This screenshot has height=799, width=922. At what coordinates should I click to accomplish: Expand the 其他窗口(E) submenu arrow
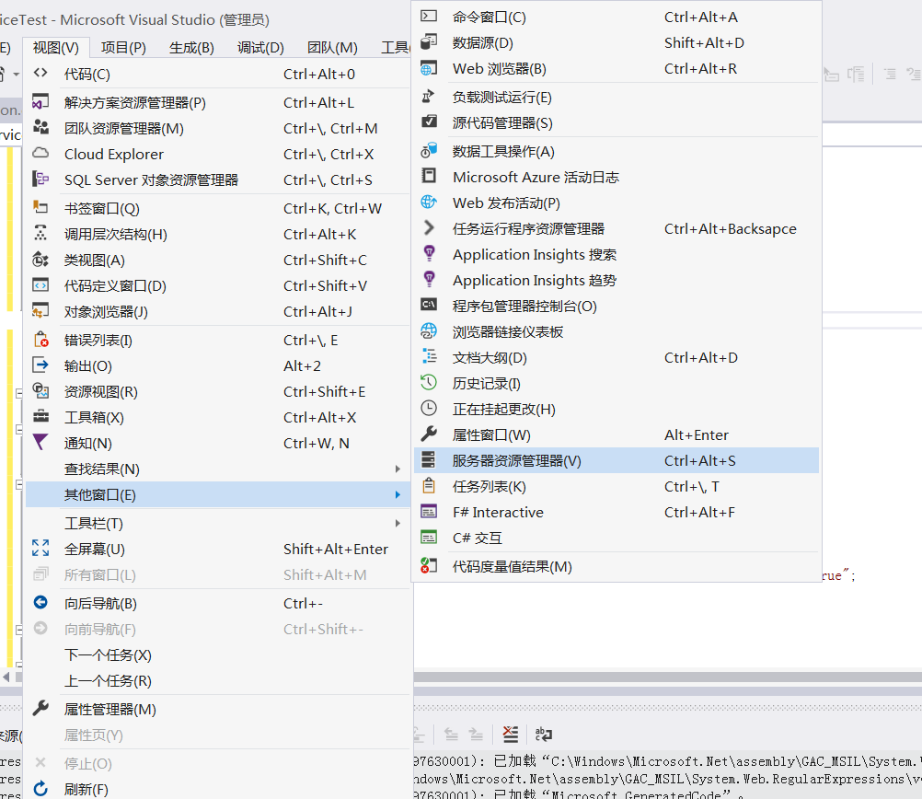398,495
